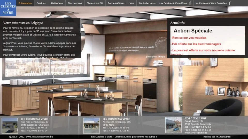Click the Action Spéciale news banner

click(x=207, y=41)
